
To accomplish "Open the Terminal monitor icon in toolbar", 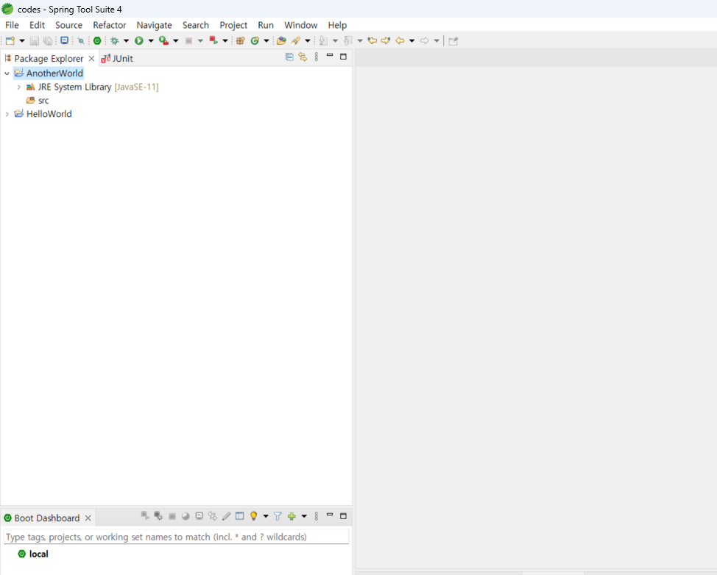I will [65, 40].
